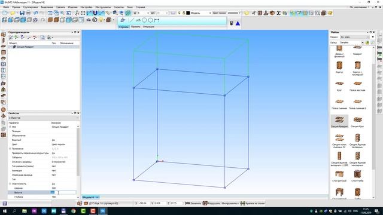The width and height of the screenshot is (383, 215).
Task: Click the Высота value input field
Action: point(63,192)
